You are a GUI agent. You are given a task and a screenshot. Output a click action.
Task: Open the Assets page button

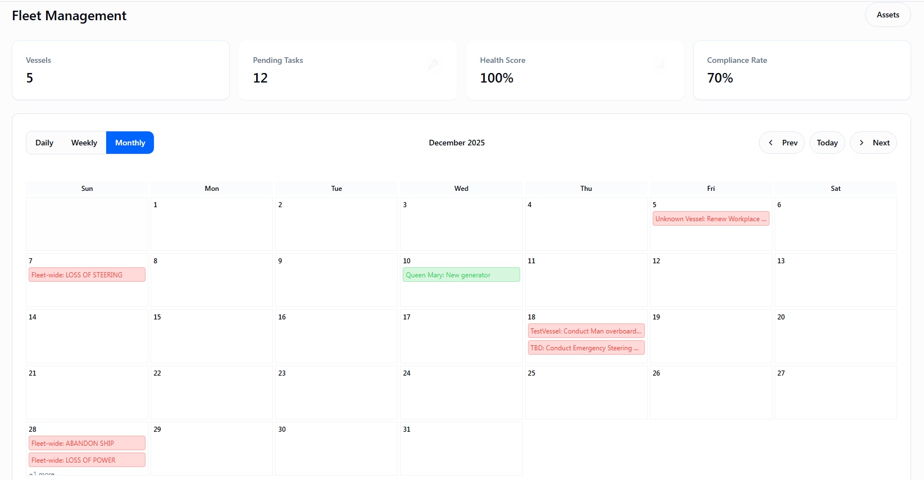coord(887,15)
